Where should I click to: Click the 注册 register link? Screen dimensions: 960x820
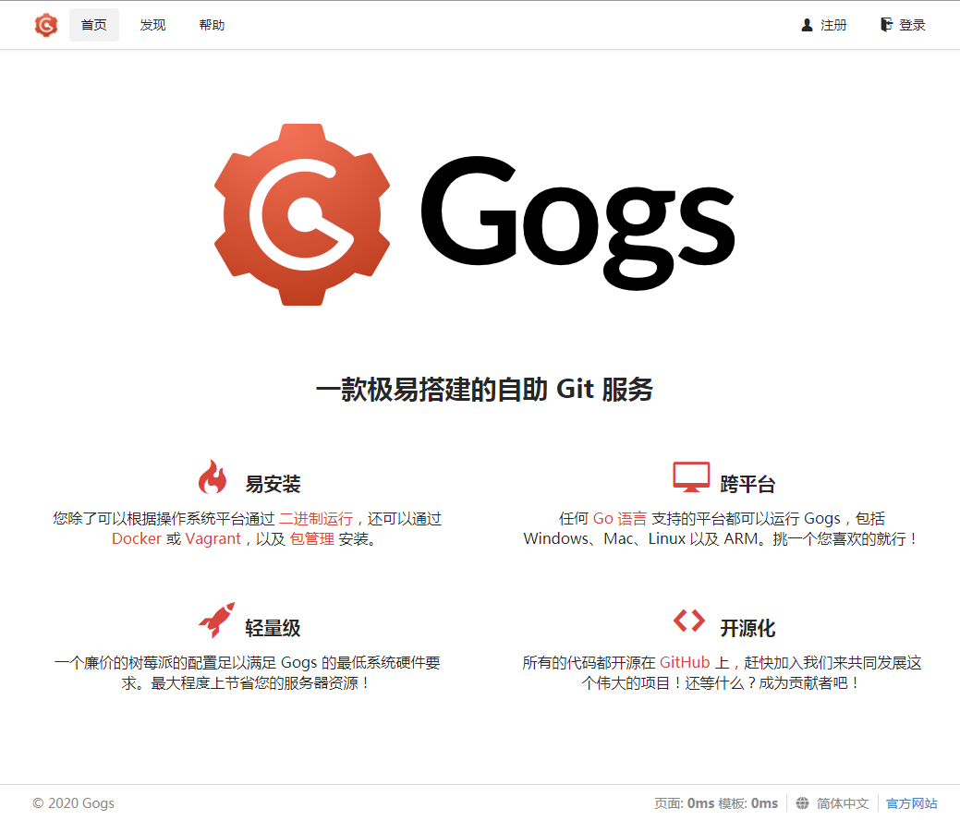[824, 25]
